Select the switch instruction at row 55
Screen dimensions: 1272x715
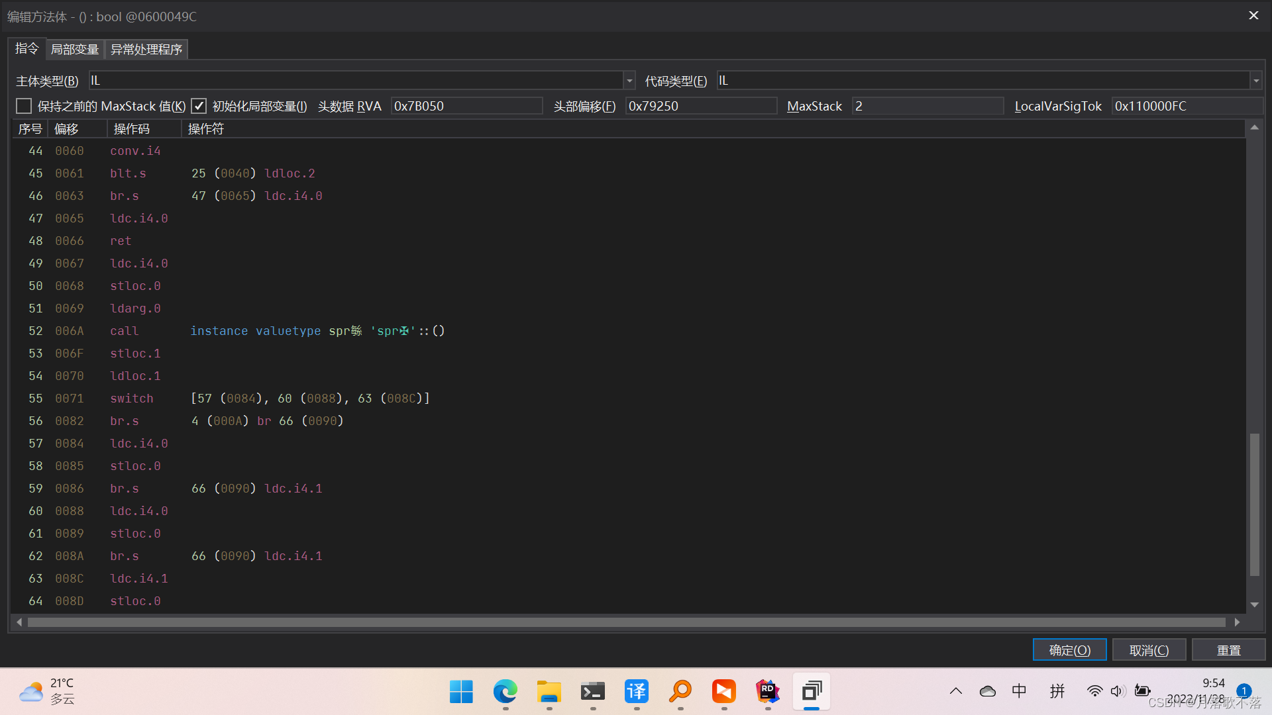628,399
